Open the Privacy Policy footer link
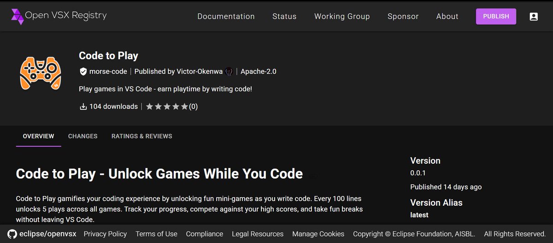The width and height of the screenshot is (553, 243). [x=105, y=234]
